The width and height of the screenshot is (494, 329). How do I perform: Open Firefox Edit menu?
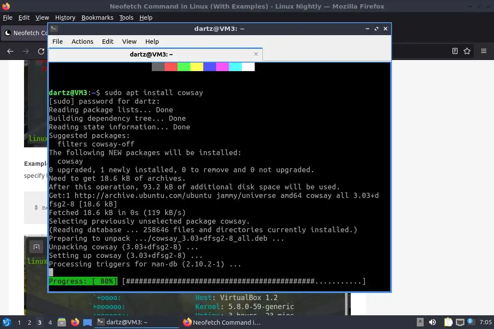(x=24, y=18)
